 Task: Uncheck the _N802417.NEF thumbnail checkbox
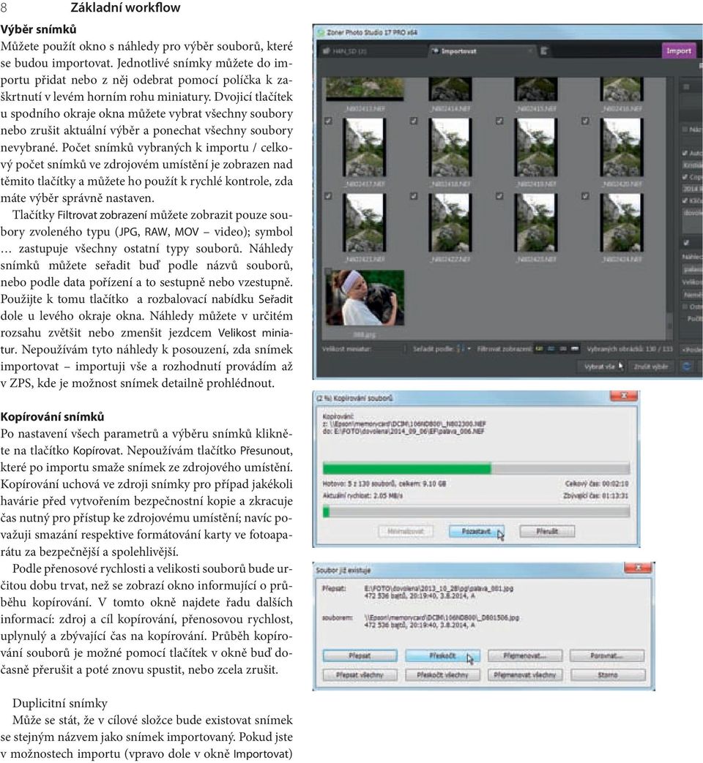coord(328,121)
